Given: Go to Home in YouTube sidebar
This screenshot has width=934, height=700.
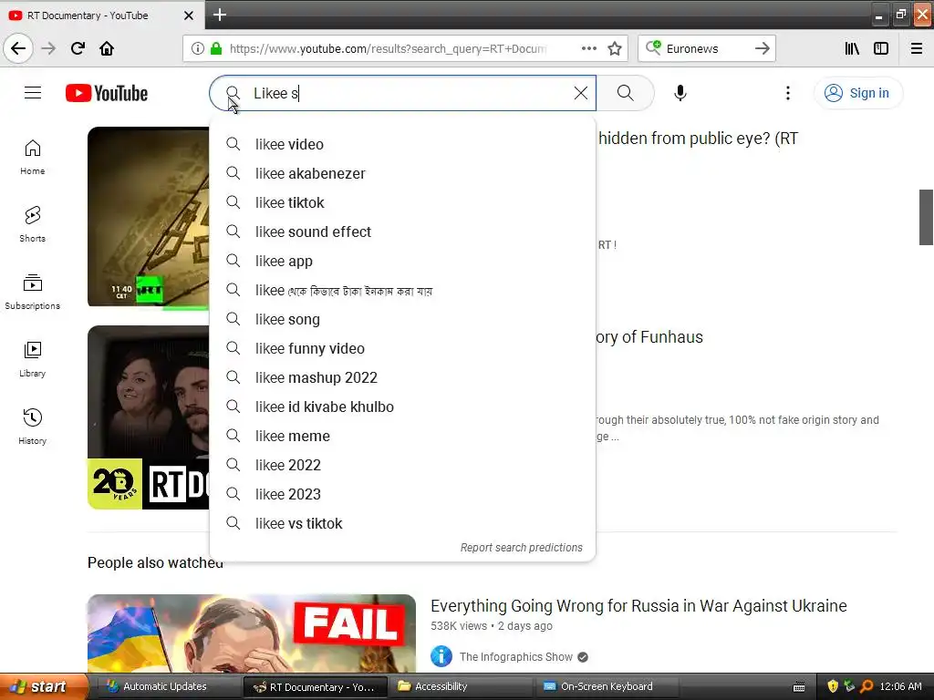Looking at the screenshot, I should (x=33, y=157).
